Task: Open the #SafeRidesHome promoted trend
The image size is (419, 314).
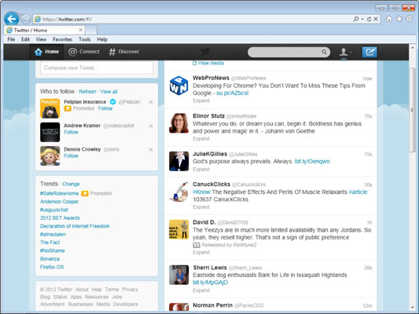Action: pyautogui.click(x=59, y=193)
